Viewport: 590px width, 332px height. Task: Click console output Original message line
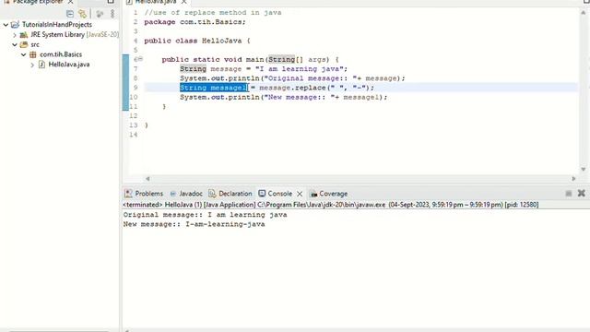(x=205, y=215)
